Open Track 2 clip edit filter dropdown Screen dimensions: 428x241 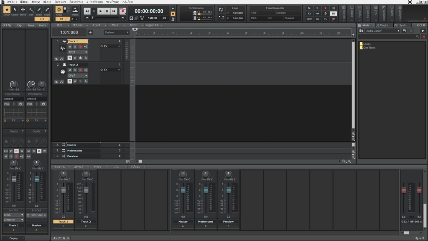tap(77, 76)
